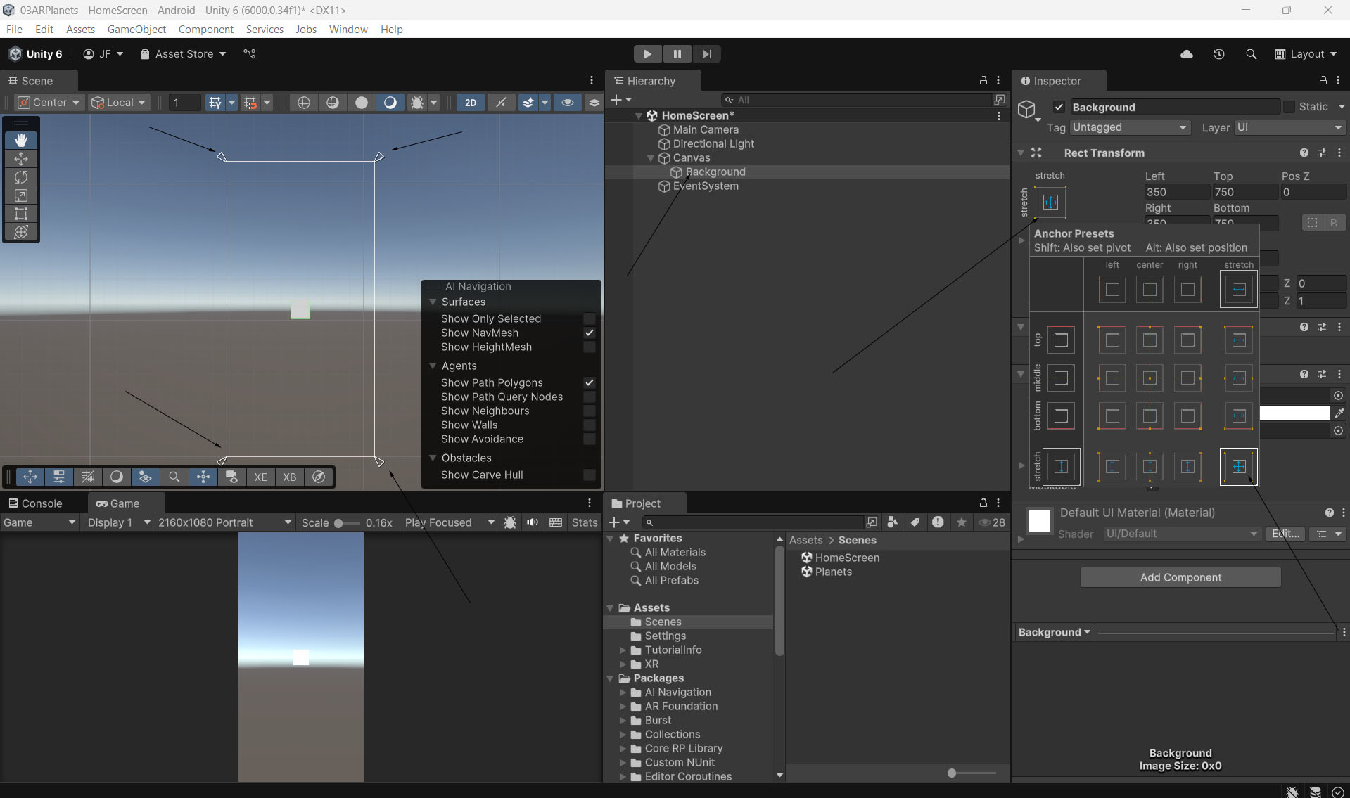
Task: Disable the Show NavMesh checkbox
Action: coord(590,333)
